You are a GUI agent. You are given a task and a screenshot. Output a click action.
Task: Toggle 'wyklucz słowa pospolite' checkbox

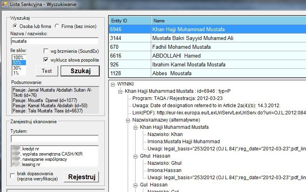coord(46,60)
